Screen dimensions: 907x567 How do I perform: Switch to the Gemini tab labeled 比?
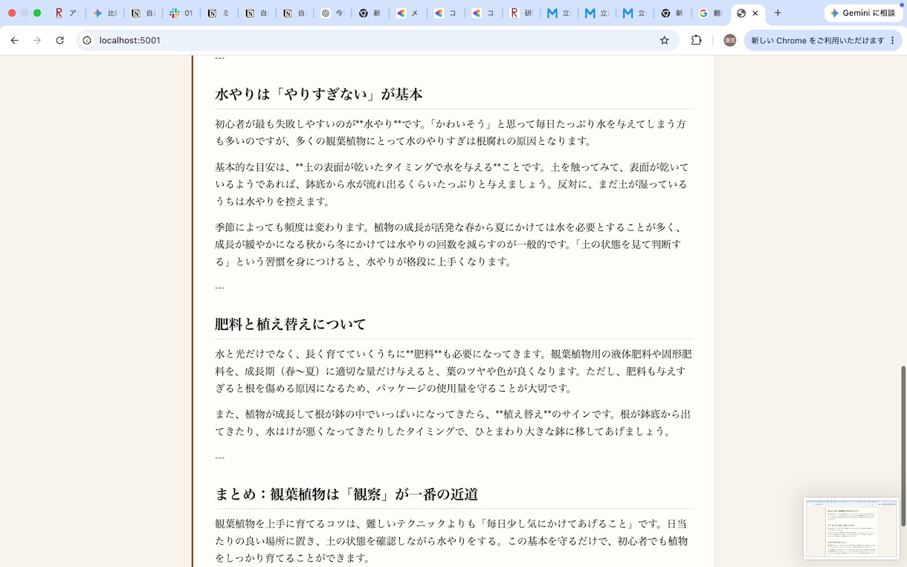(105, 13)
